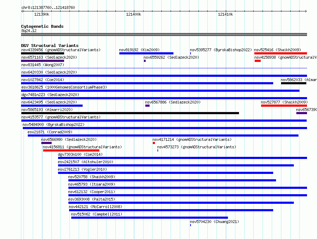
Task: Click the nsv515062 (Campbell2011) label
Action: 97,214
